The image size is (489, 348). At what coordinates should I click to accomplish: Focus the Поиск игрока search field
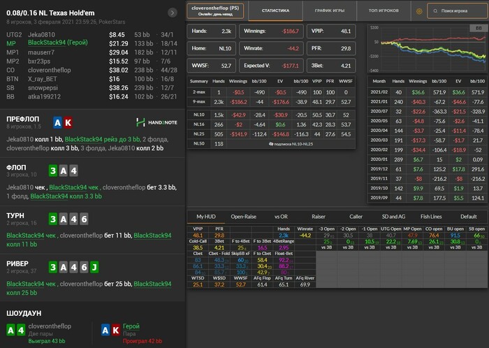coord(458,11)
